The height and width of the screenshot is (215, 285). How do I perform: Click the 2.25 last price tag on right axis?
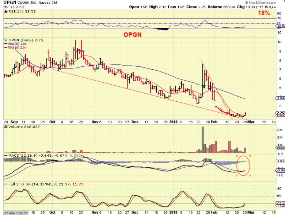280,113
